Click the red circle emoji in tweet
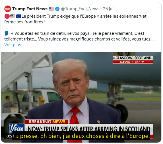Screen dimensions: 163x144 pyautogui.click(x=7, y=16)
